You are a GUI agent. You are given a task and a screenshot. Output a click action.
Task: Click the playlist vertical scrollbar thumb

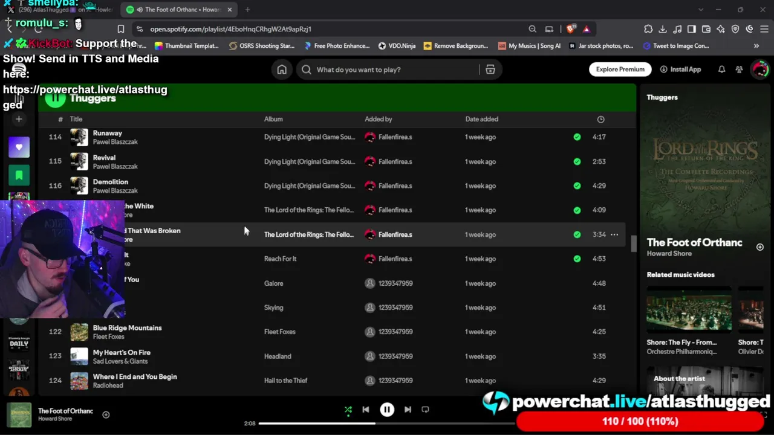(633, 243)
